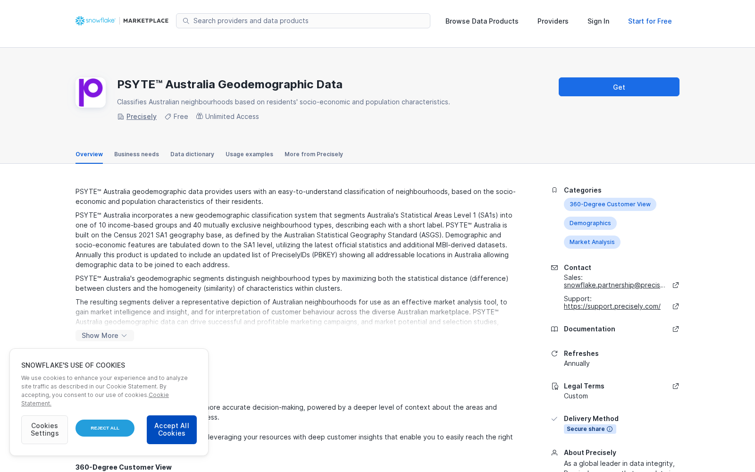The image size is (755, 472).
Task: Expand description with Show More
Action: coord(105,336)
